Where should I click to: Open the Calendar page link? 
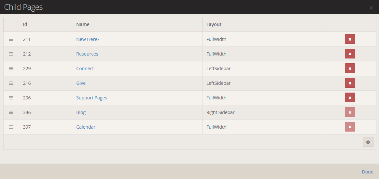[x=86, y=127]
